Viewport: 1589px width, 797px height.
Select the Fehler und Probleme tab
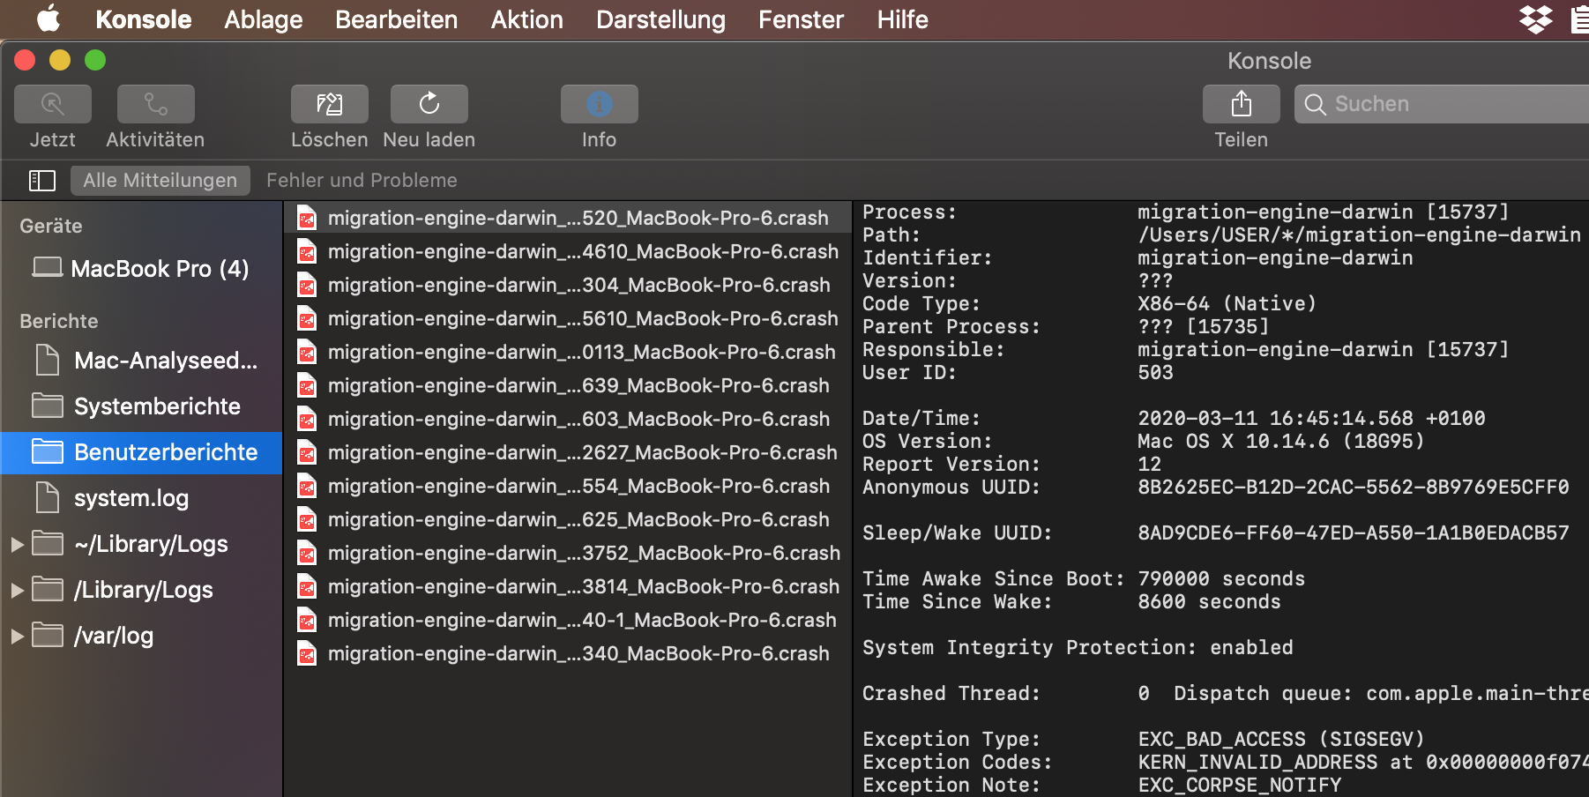click(x=362, y=180)
